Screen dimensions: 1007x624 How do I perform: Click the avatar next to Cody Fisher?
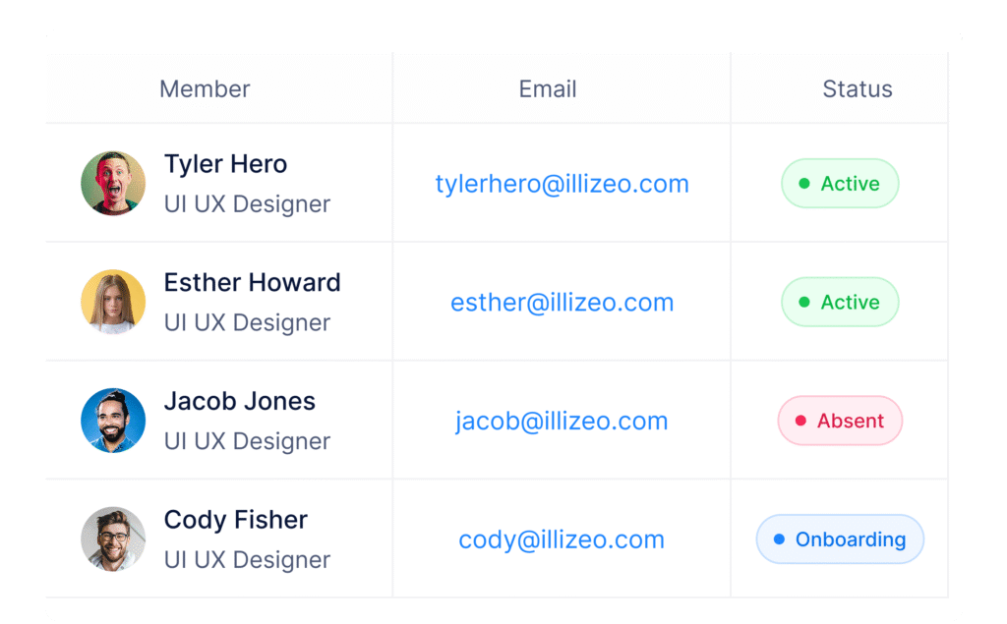point(113,539)
